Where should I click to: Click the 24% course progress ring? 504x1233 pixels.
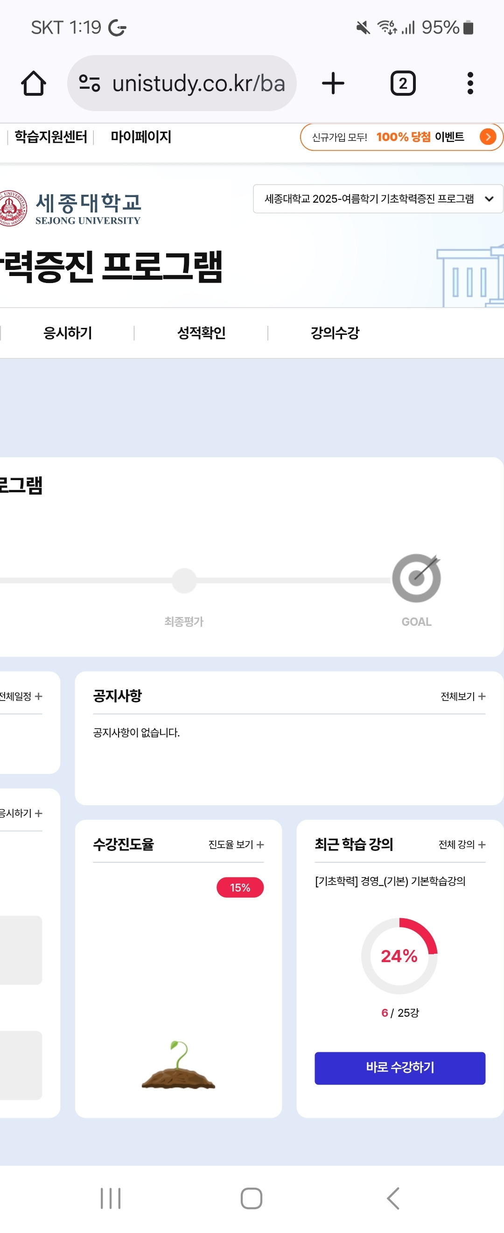[x=400, y=957]
